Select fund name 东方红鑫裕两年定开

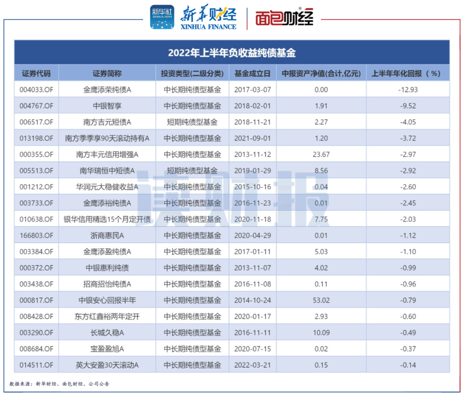click(107, 317)
